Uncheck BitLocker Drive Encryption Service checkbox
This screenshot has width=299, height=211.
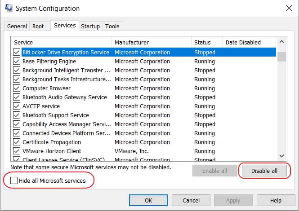click(17, 53)
